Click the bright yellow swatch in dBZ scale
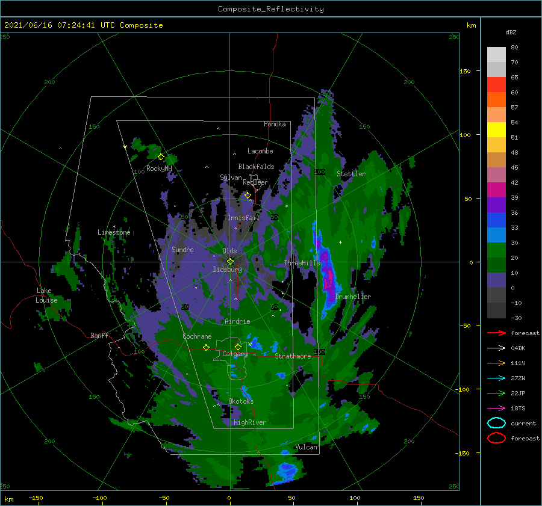Image resolution: width=542 pixels, height=506 pixels. pos(496,130)
